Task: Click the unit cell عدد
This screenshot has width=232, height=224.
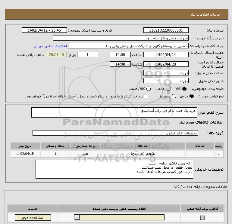Action: click(85, 154)
